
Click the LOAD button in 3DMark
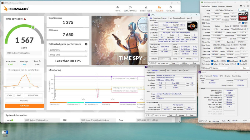pyautogui.click(x=9, y=96)
